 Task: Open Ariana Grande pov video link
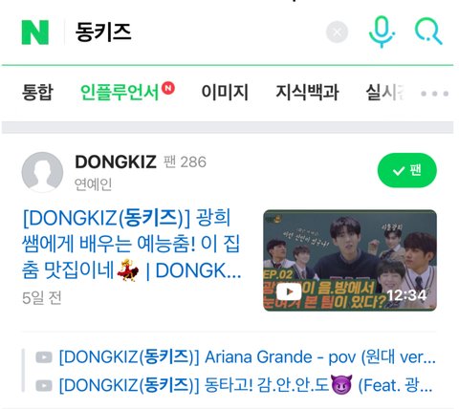point(248,357)
